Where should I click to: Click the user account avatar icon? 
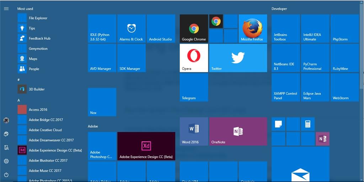click(x=6, y=120)
